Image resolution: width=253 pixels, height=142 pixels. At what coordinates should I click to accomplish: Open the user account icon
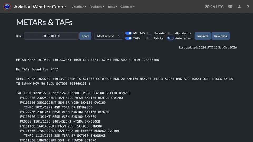tap(239, 7)
